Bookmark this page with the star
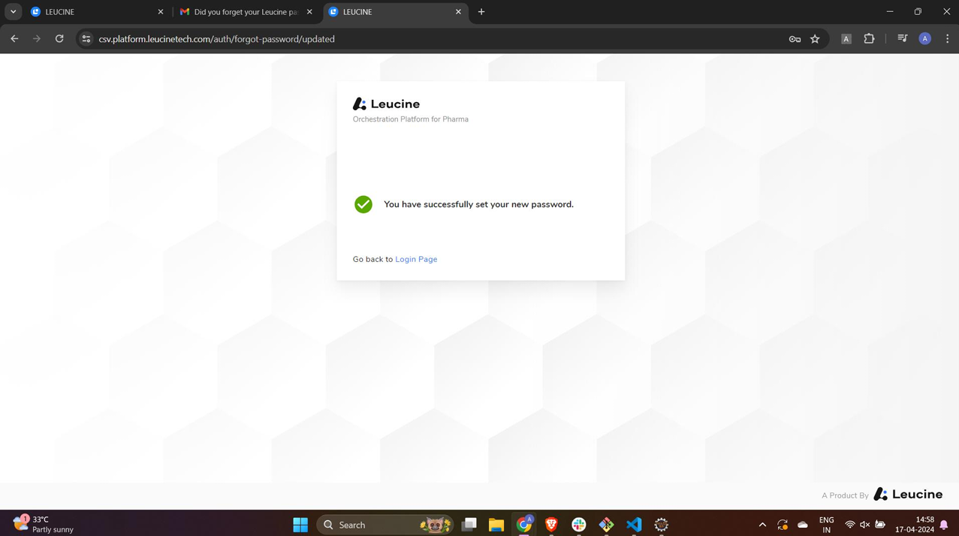The height and width of the screenshot is (536, 959). pos(815,39)
